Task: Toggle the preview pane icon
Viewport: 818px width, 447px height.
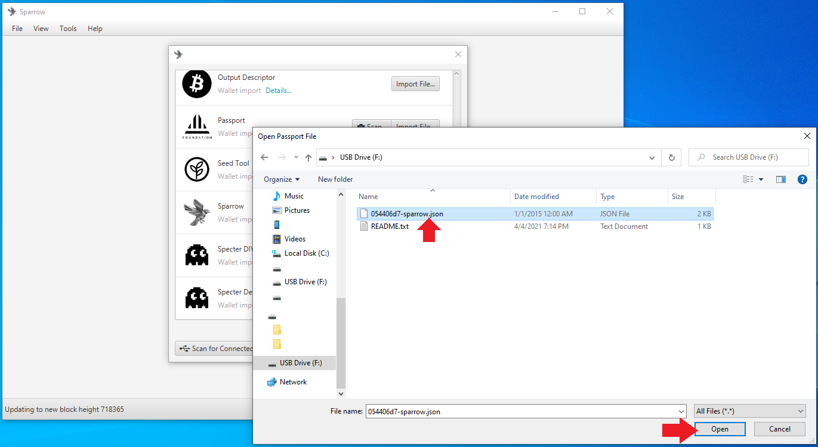Action: pyautogui.click(x=780, y=179)
